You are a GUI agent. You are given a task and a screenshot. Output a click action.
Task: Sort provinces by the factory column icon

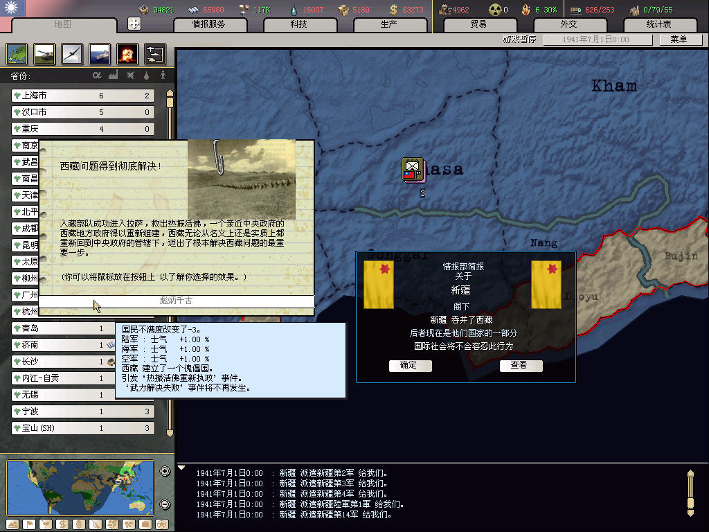pyautogui.click(x=114, y=75)
